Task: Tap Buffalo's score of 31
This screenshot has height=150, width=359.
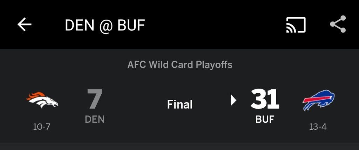Action: (265, 100)
